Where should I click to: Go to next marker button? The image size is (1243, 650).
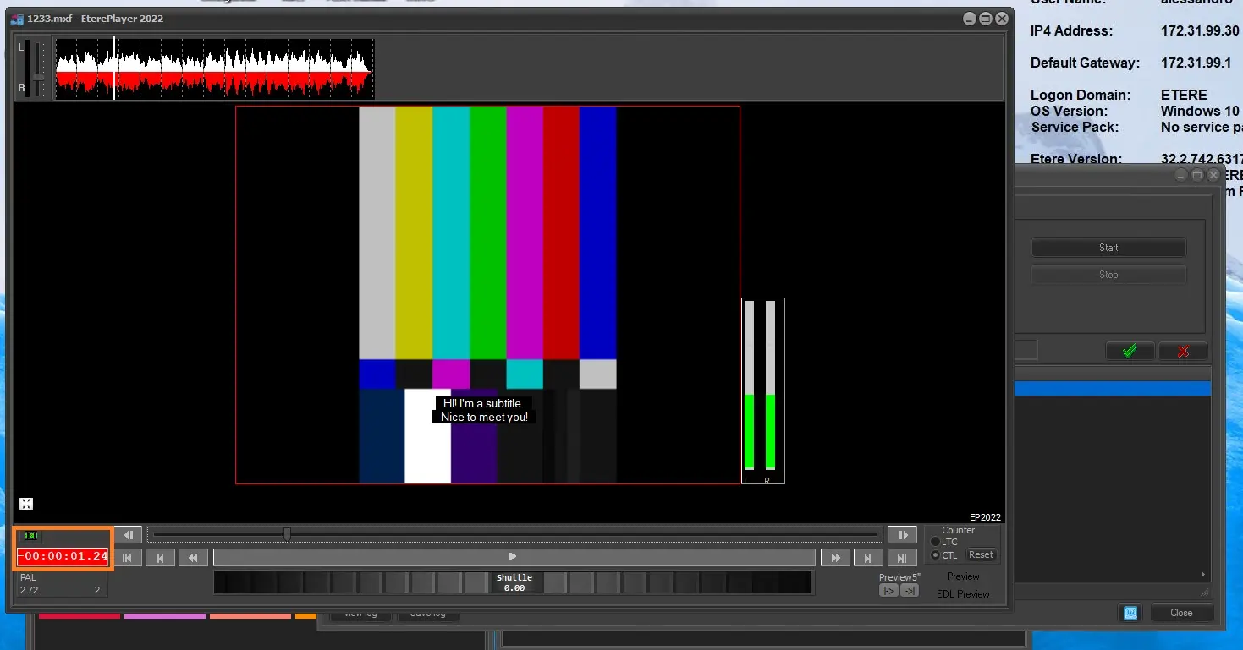pyautogui.click(x=868, y=557)
